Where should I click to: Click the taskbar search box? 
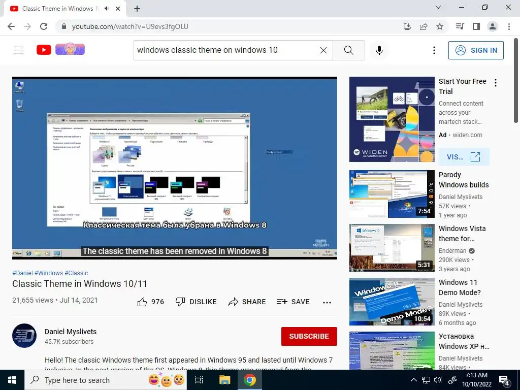[x=106, y=380]
